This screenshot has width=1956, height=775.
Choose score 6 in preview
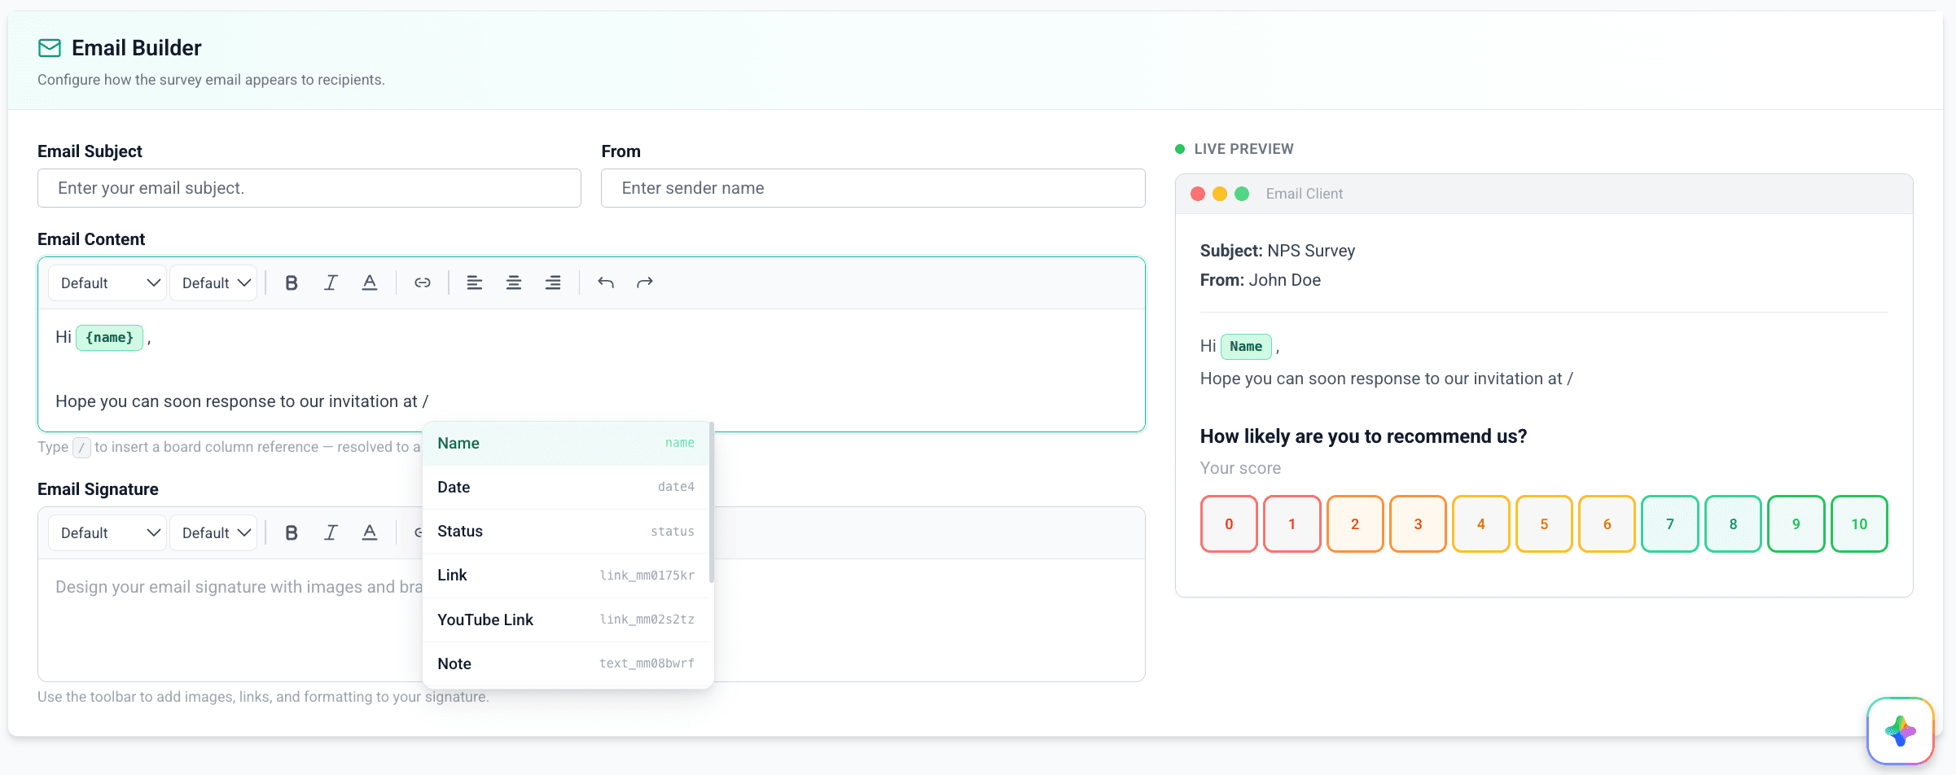pos(1607,523)
